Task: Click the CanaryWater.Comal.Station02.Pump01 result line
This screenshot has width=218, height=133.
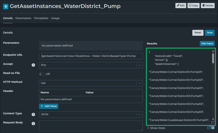Action: pyautogui.click(x=176, y=88)
